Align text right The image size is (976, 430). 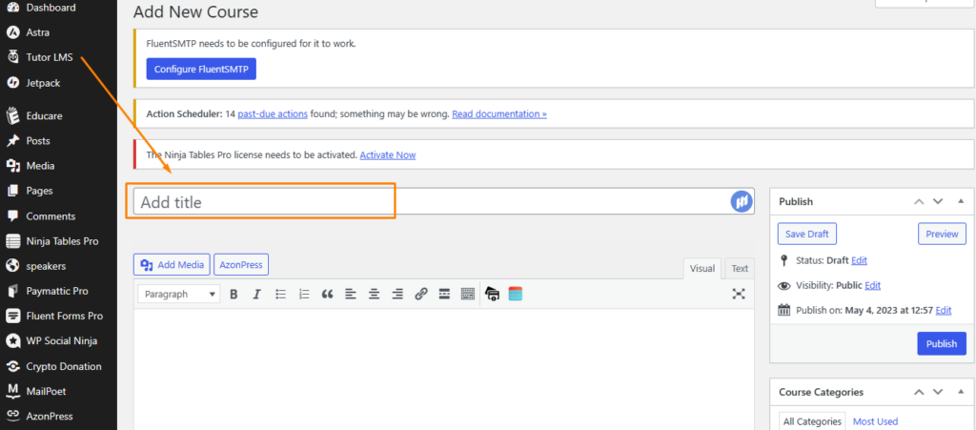(x=397, y=295)
